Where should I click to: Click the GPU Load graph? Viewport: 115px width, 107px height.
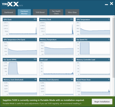click(58, 68)
